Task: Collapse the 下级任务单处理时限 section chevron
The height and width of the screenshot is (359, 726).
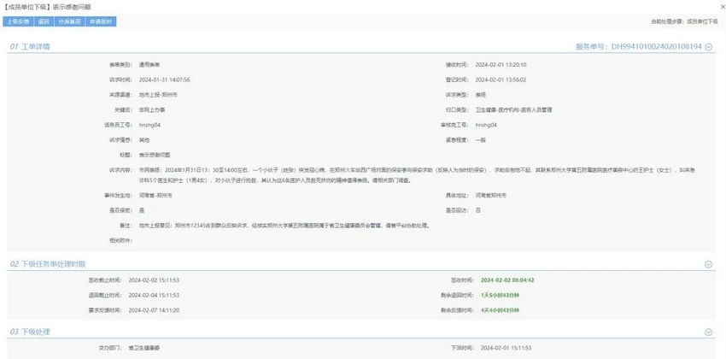Action: click(x=709, y=264)
